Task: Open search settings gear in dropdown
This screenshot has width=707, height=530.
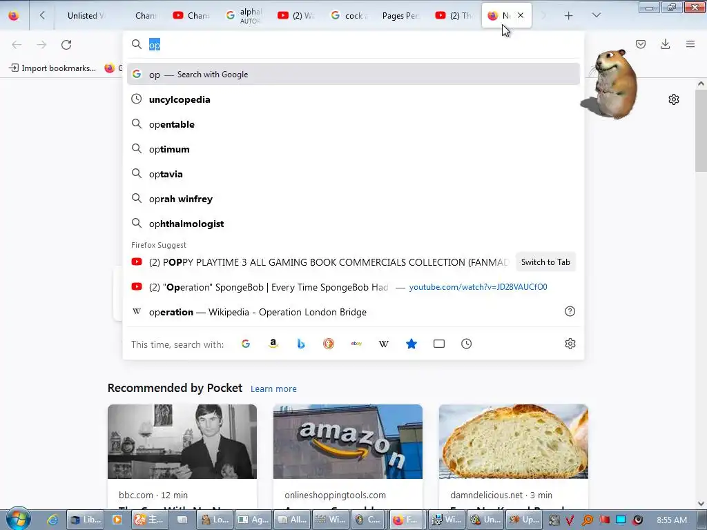Action: point(570,344)
